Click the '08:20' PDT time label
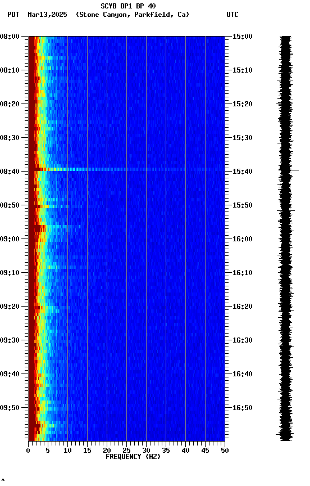The height and width of the screenshot is (486, 310). pyautogui.click(x=10, y=104)
